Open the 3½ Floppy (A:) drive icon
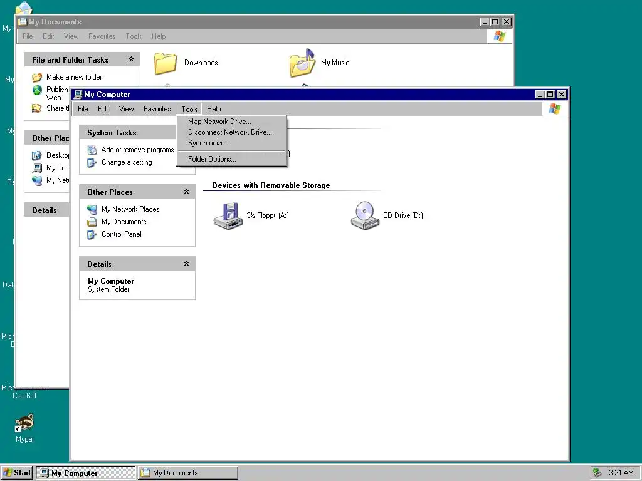The image size is (642, 481). click(x=228, y=216)
